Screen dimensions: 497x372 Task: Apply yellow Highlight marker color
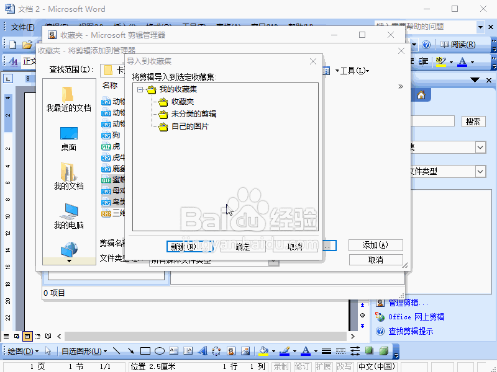pos(441,61)
